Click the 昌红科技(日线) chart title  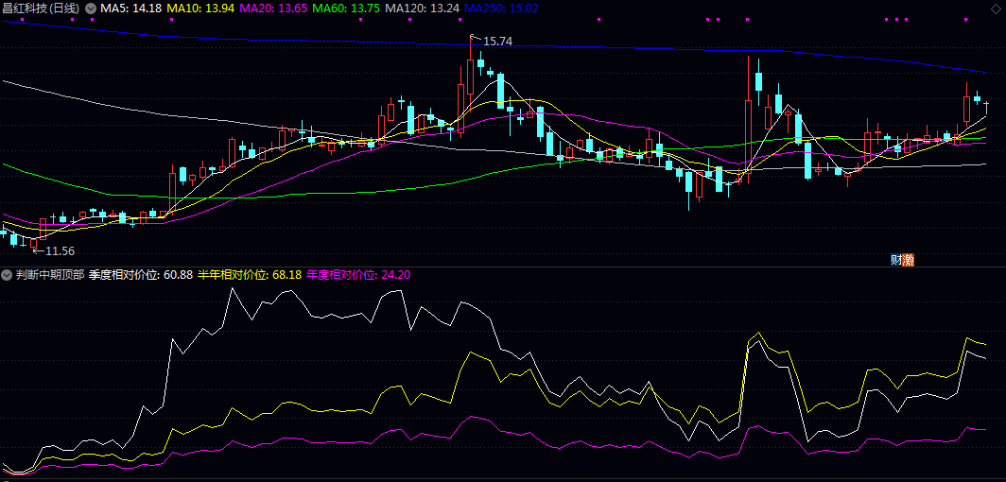point(42,9)
